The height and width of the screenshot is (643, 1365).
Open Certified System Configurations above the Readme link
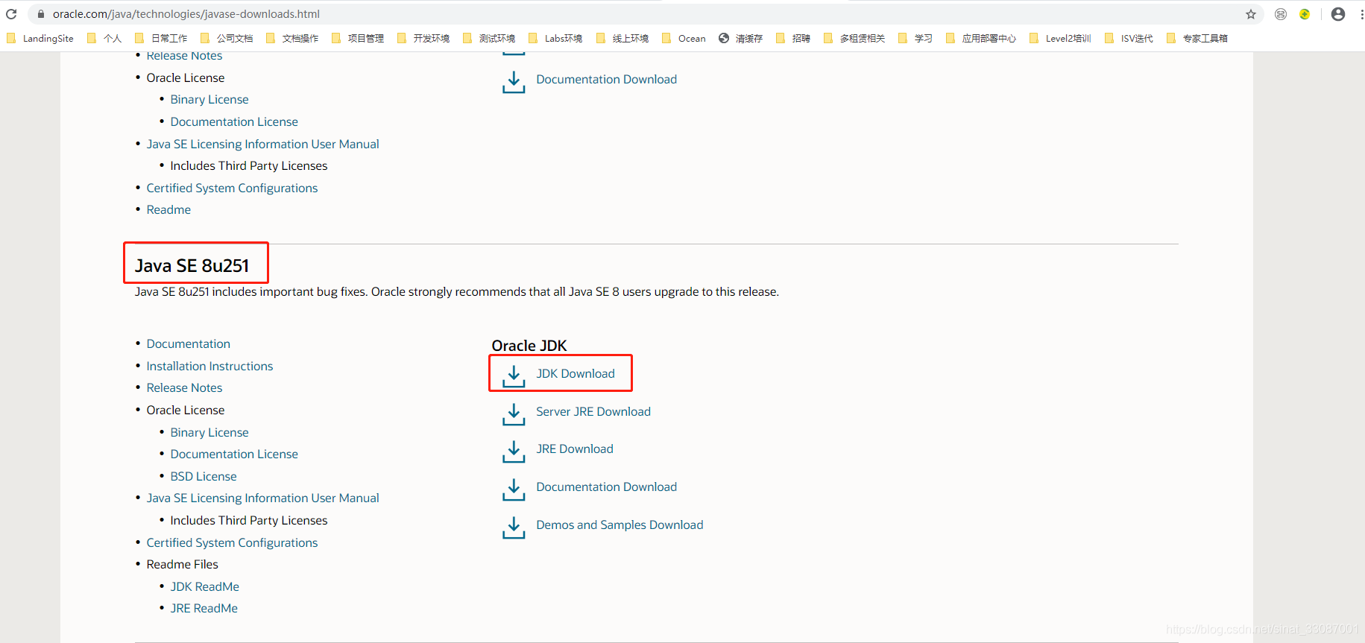click(x=232, y=189)
